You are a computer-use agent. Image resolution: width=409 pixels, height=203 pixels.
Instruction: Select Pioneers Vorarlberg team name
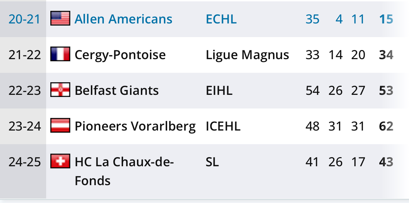pyautogui.click(x=135, y=126)
